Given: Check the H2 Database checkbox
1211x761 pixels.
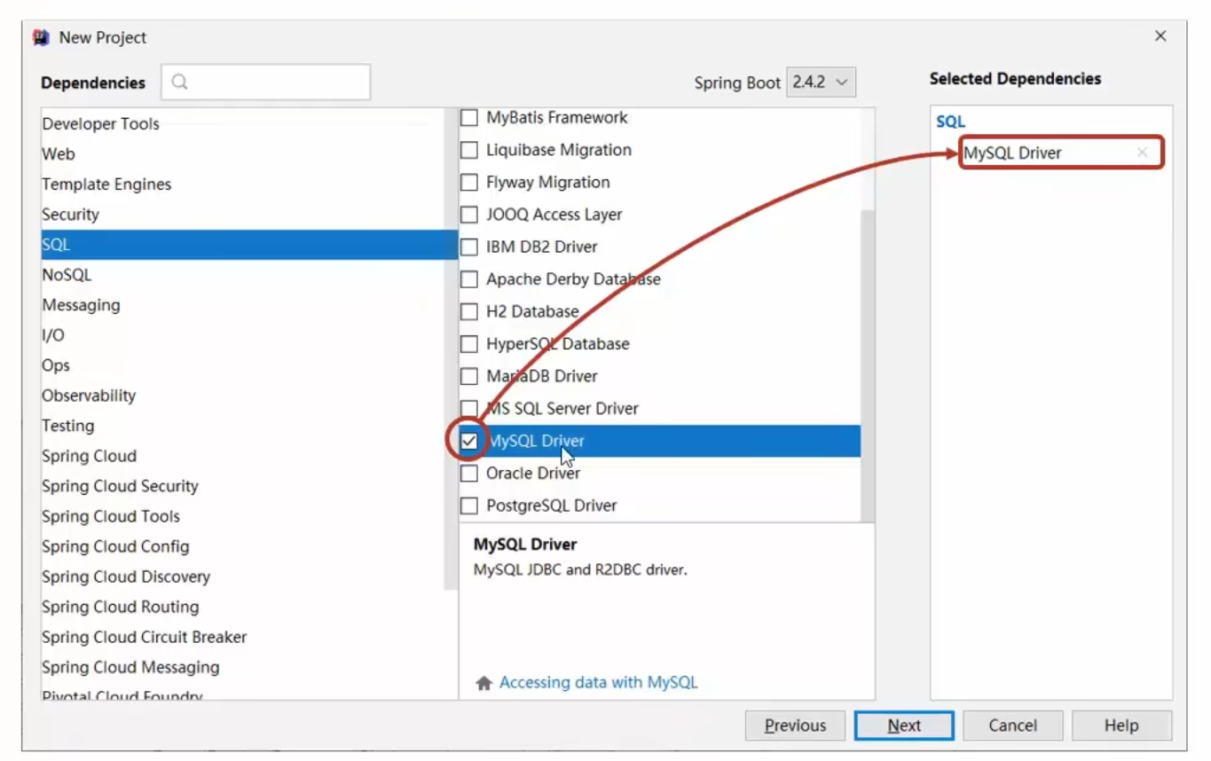Looking at the screenshot, I should 469,312.
